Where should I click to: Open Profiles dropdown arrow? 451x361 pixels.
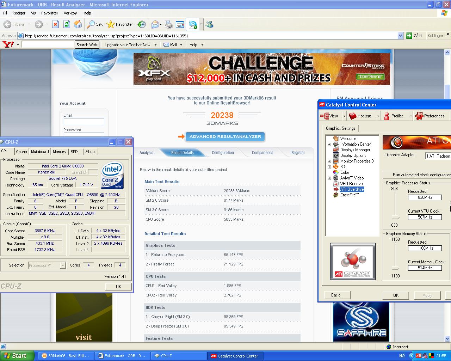pos(411,116)
